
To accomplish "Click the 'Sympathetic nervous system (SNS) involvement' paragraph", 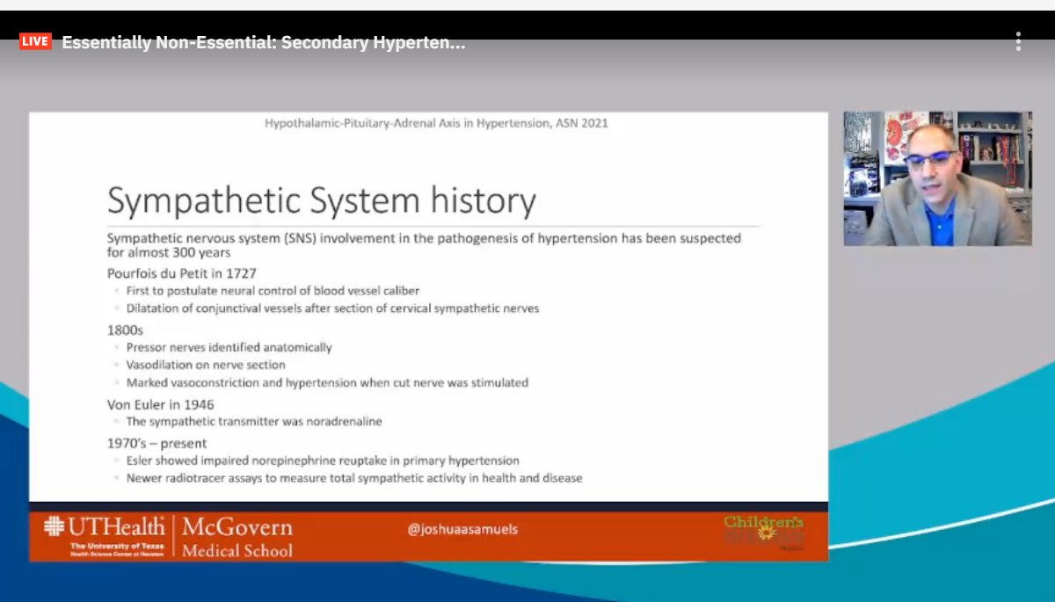I will pos(424,244).
